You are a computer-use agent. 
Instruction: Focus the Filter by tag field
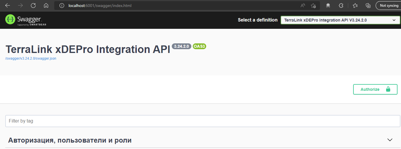click(203, 121)
